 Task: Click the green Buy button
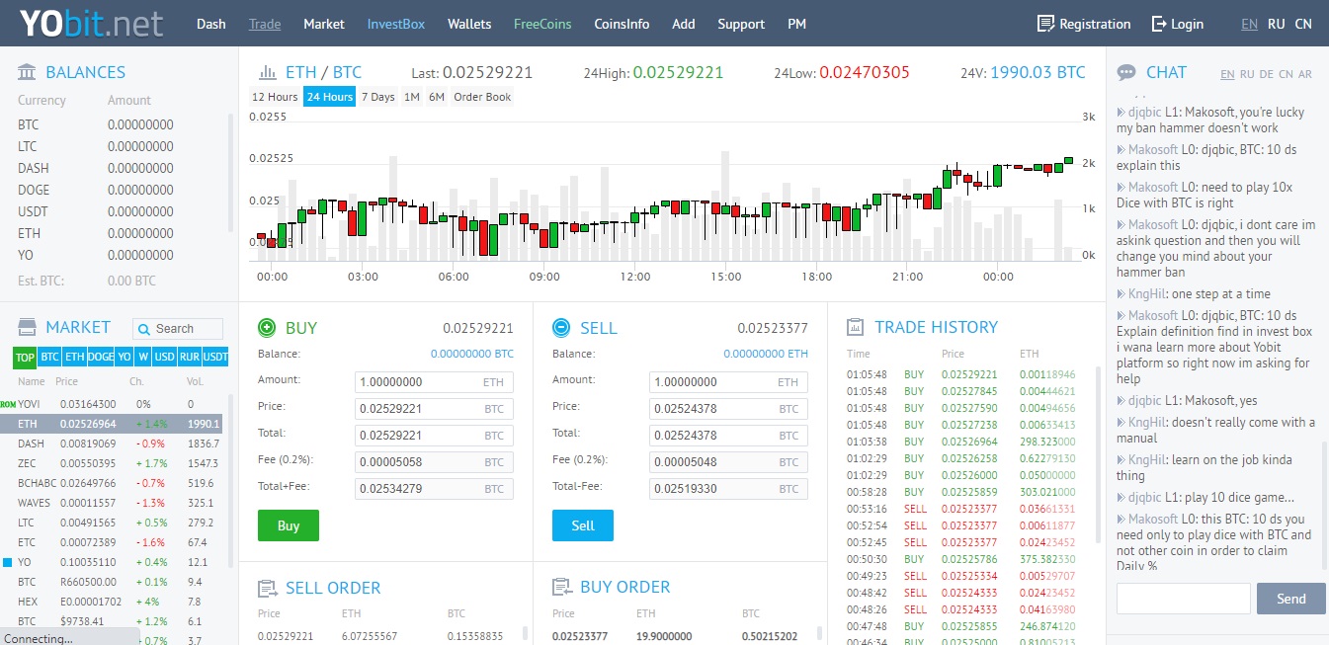coord(289,525)
